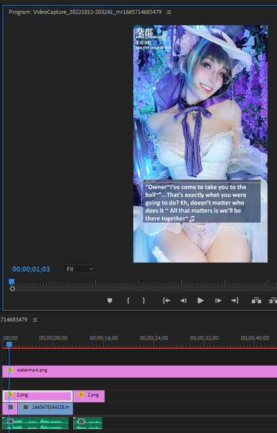Click fx badge on 1.png clip
This screenshot has width=277, height=433.
[x=10, y=395]
